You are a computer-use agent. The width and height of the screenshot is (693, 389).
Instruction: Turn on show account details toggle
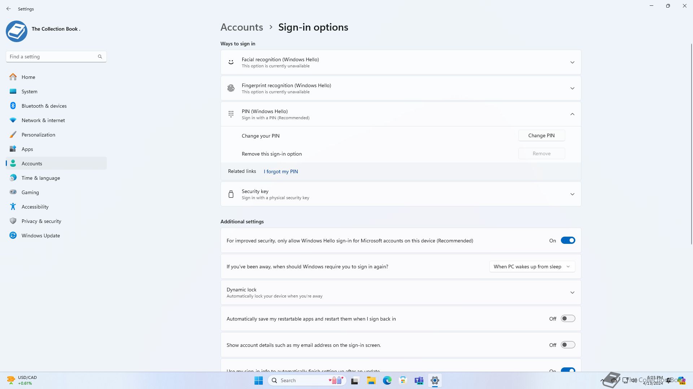[568, 345]
